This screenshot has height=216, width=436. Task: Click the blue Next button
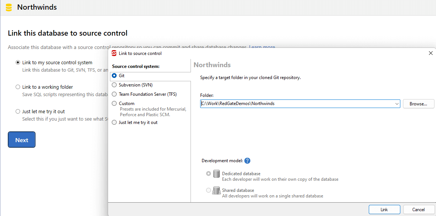click(x=22, y=140)
